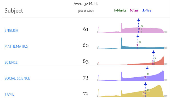The image size is (170, 99).
Task: Click the D district marker on English chart
Action: point(142,26)
